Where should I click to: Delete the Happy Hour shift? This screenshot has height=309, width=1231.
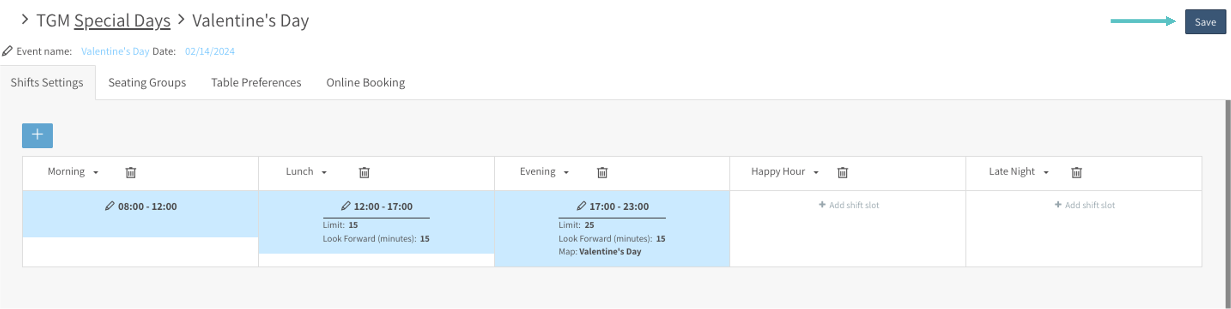point(842,172)
